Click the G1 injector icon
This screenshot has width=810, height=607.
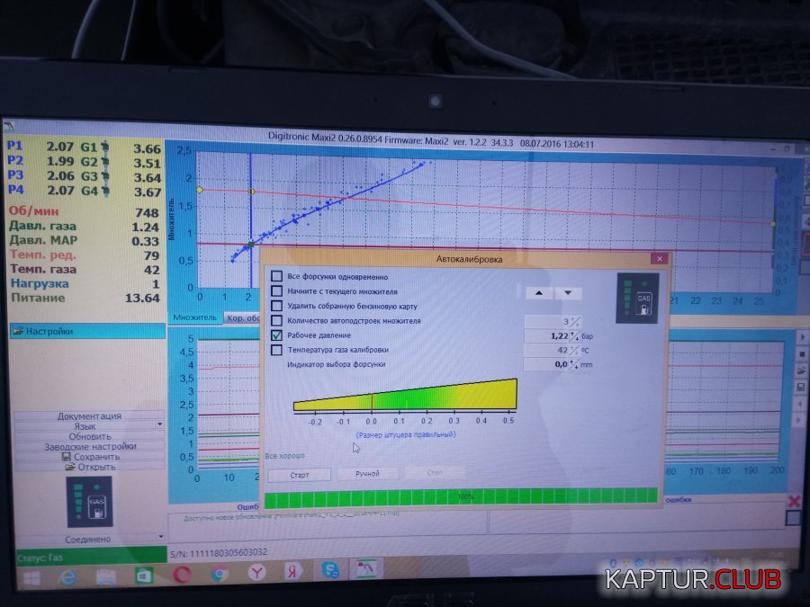(105, 147)
